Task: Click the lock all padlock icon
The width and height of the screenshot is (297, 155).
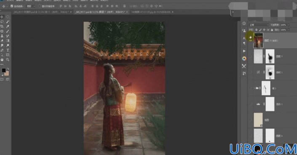Action: pos(272,30)
